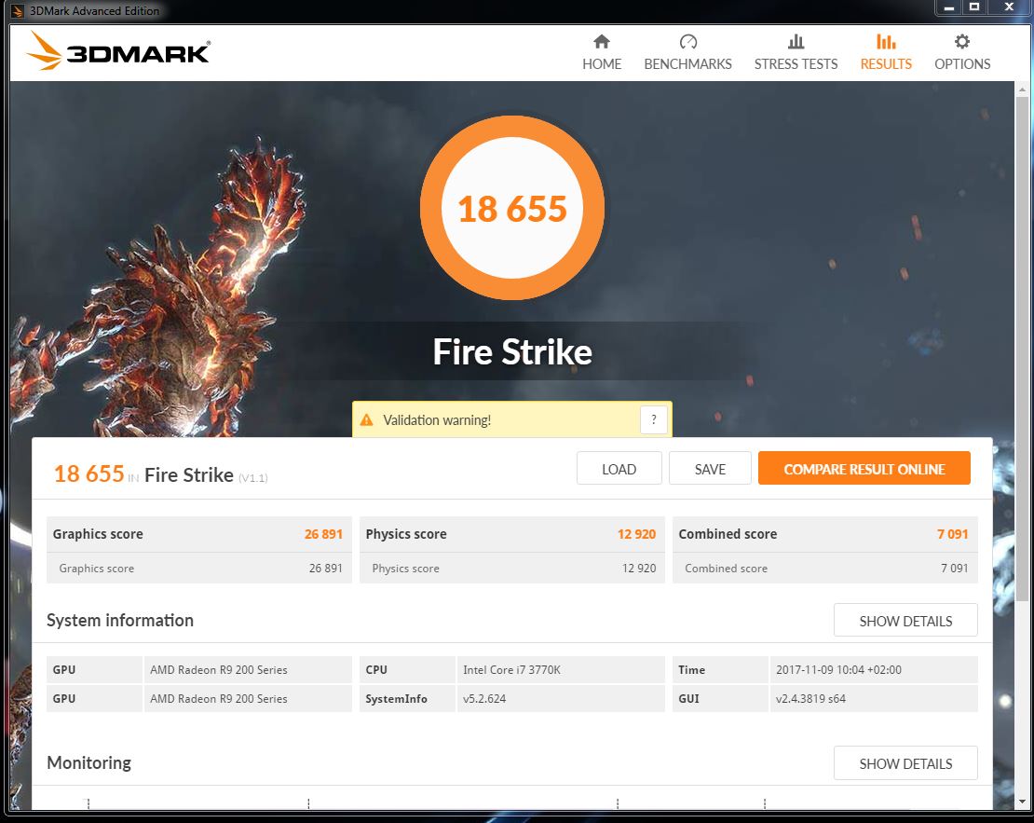Select the Stress Tests chart icon
The width and height of the screenshot is (1034, 823).
pyautogui.click(x=796, y=42)
